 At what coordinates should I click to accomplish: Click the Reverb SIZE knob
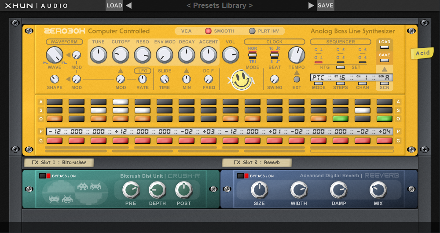[259, 190]
